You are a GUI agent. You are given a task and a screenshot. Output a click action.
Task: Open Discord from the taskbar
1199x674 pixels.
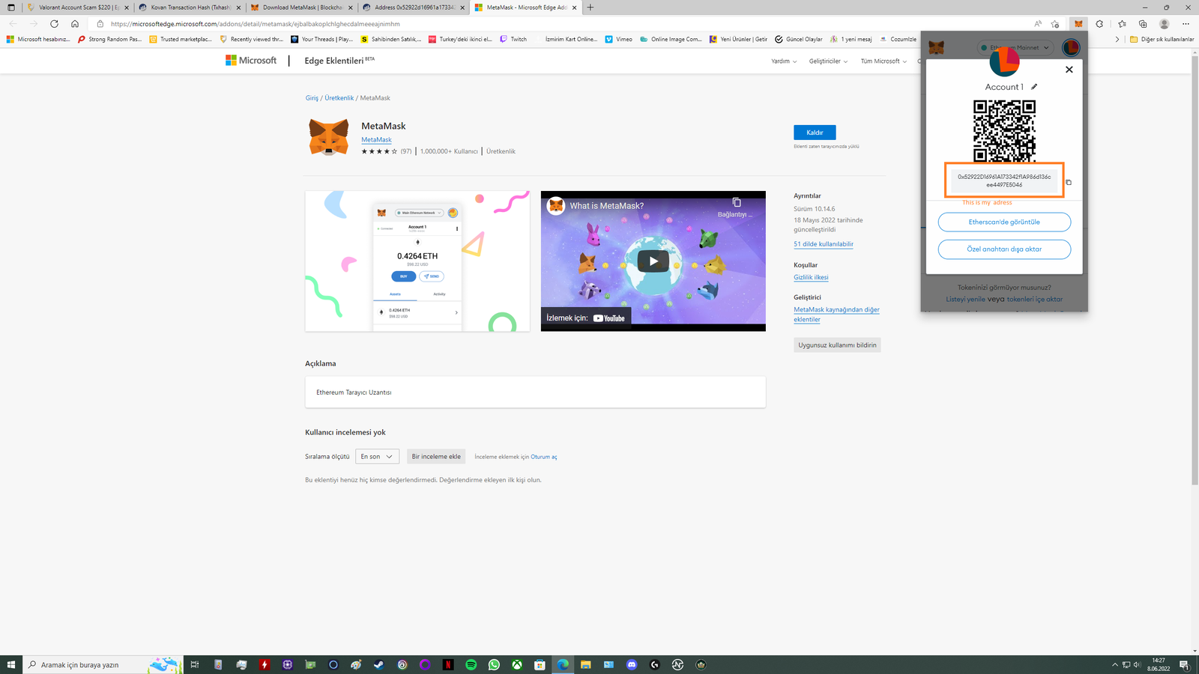click(632, 664)
